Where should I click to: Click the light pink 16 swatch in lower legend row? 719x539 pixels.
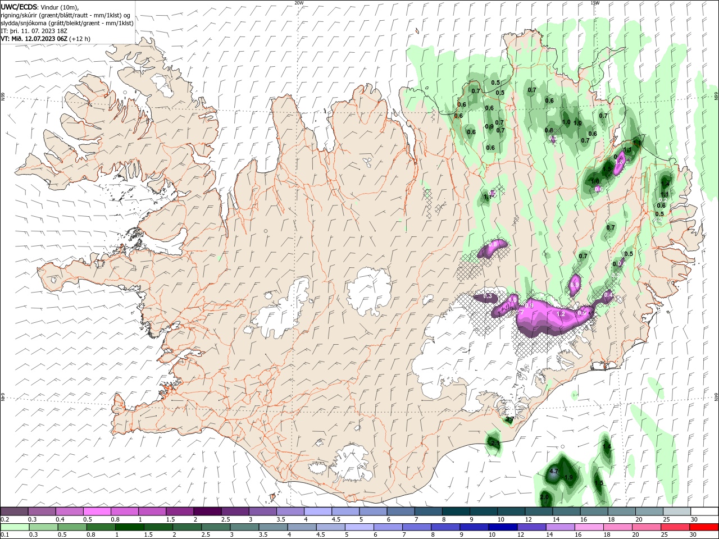click(x=589, y=527)
